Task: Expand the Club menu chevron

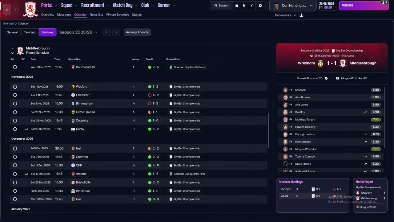Action: [x=152, y=6]
